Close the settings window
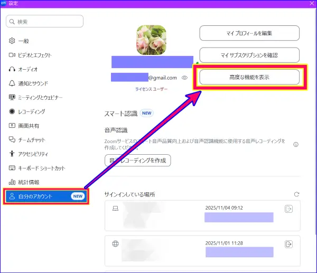317x273 pixels. [x=312, y=3]
